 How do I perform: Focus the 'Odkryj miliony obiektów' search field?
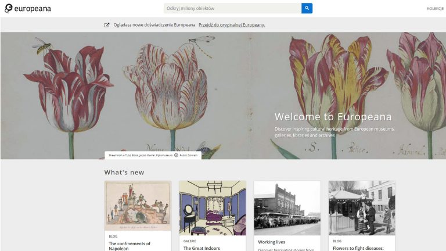[x=232, y=8]
